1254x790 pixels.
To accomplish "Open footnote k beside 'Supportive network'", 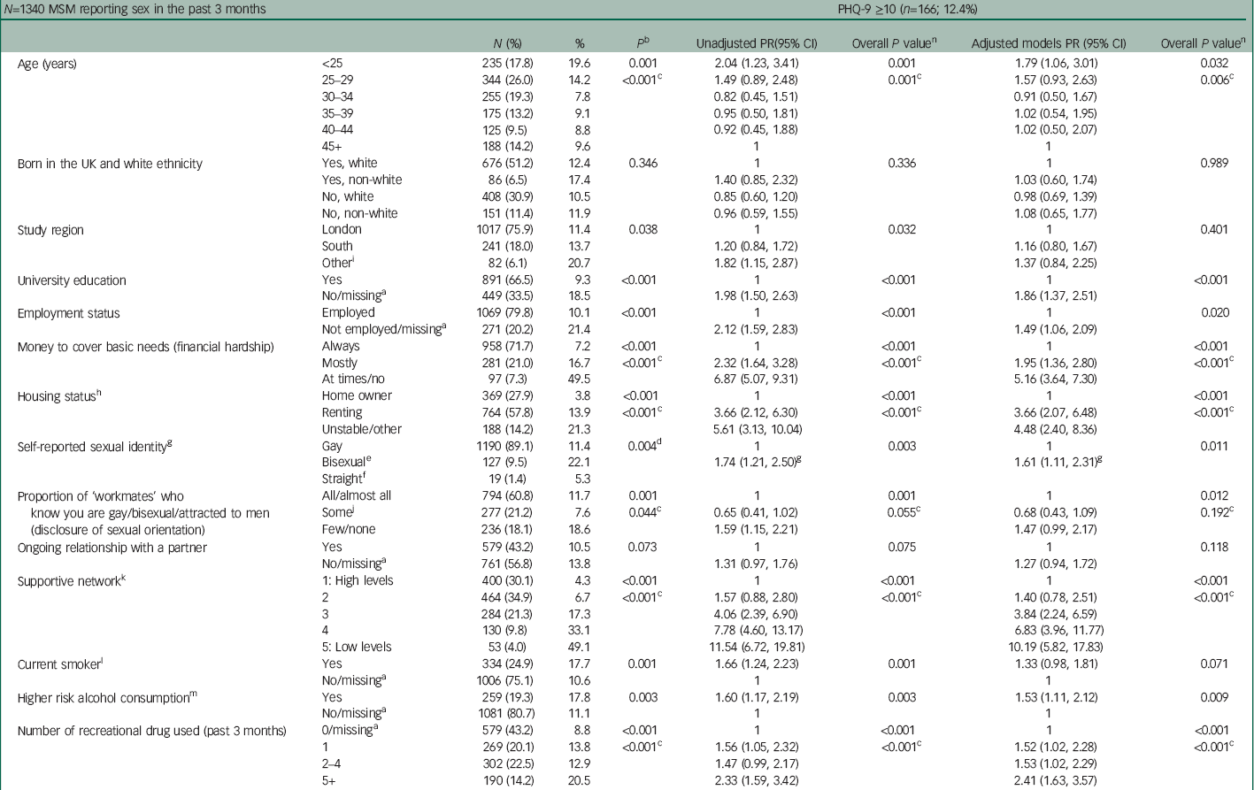I will (124, 577).
